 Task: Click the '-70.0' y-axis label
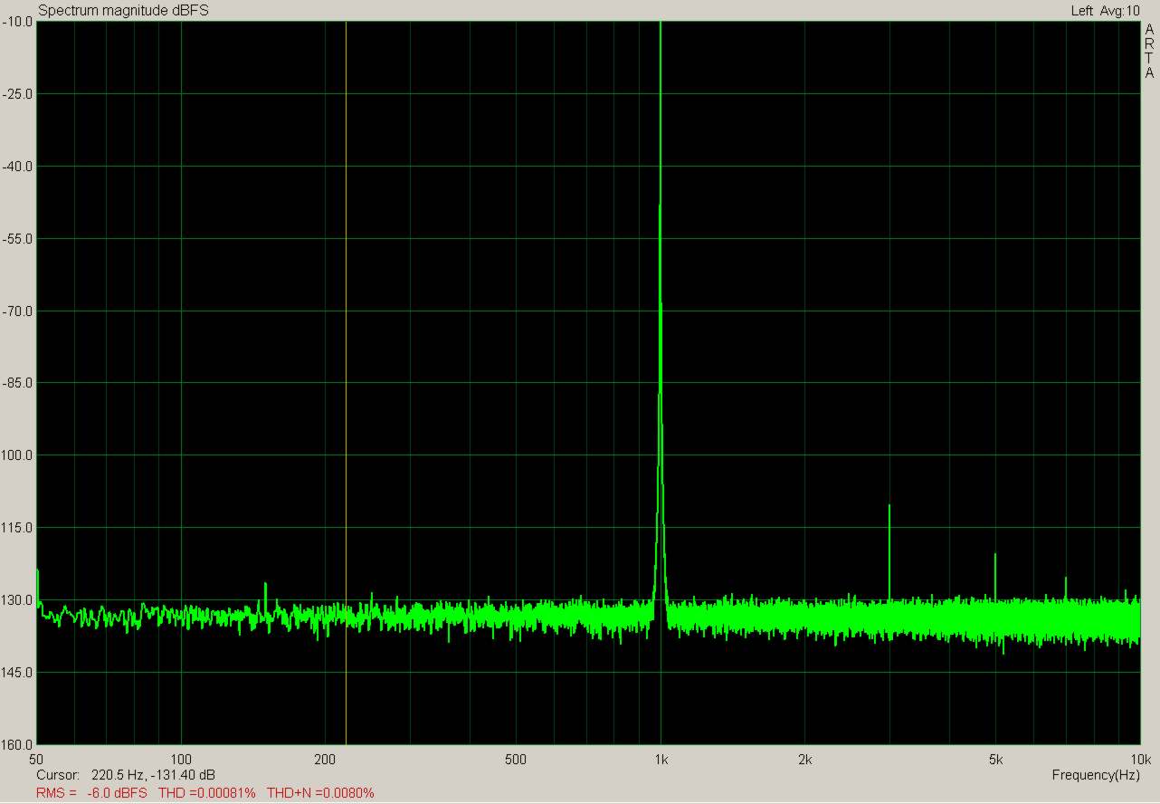point(18,311)
